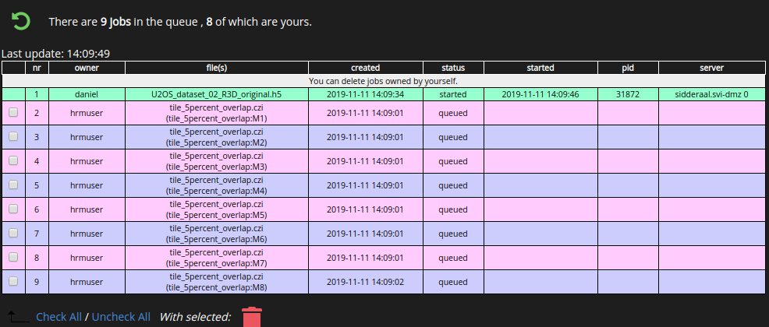Click created time 2019-11-11 14:09:34
The width and height of the screenshot is (769, 327).
point(365,94)
